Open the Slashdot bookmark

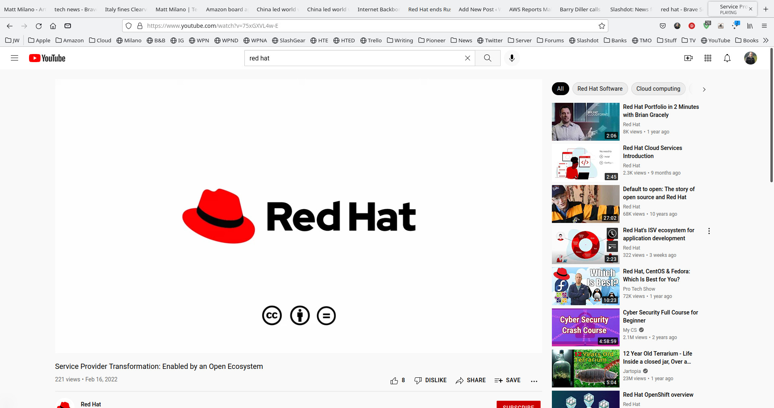[584, 40]
